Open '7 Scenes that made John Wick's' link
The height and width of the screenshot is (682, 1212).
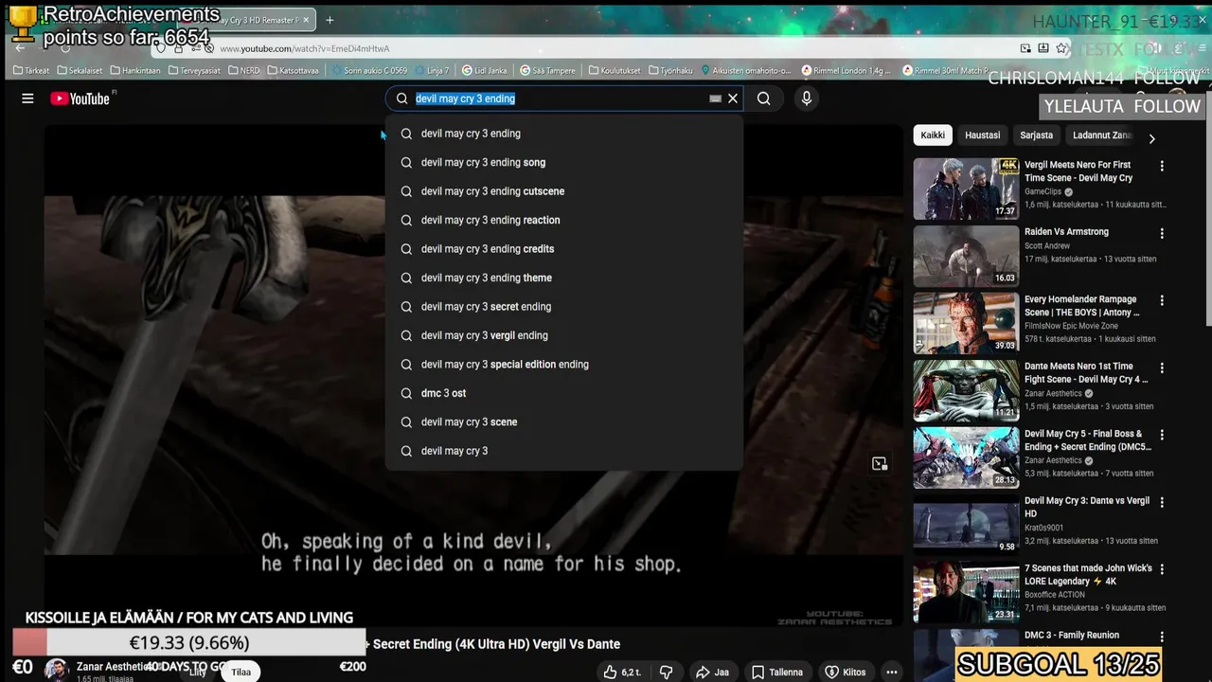[x=1088, y=575]
